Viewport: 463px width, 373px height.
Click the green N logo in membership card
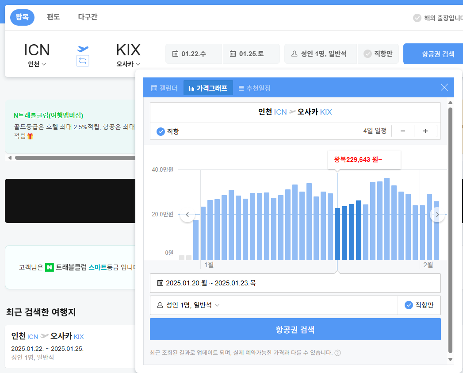coord(50,268)
